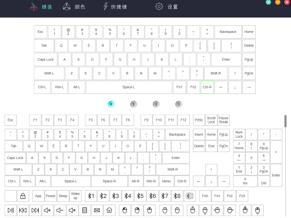Select the calculator key icon
Viewport: 291px width, 218px height.
(84, 210)
